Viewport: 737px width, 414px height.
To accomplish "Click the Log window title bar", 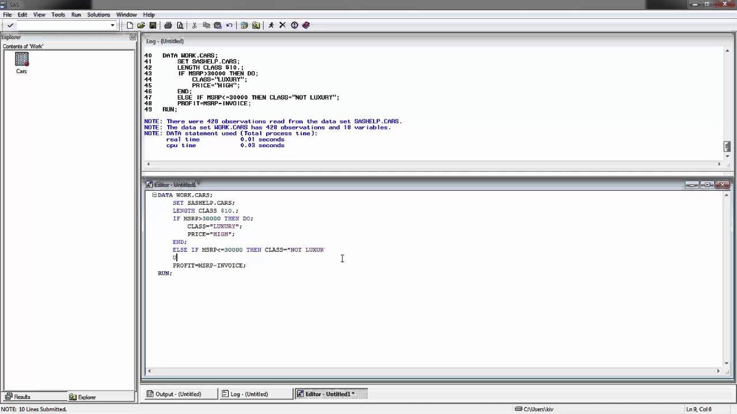I will coord(438,41).
